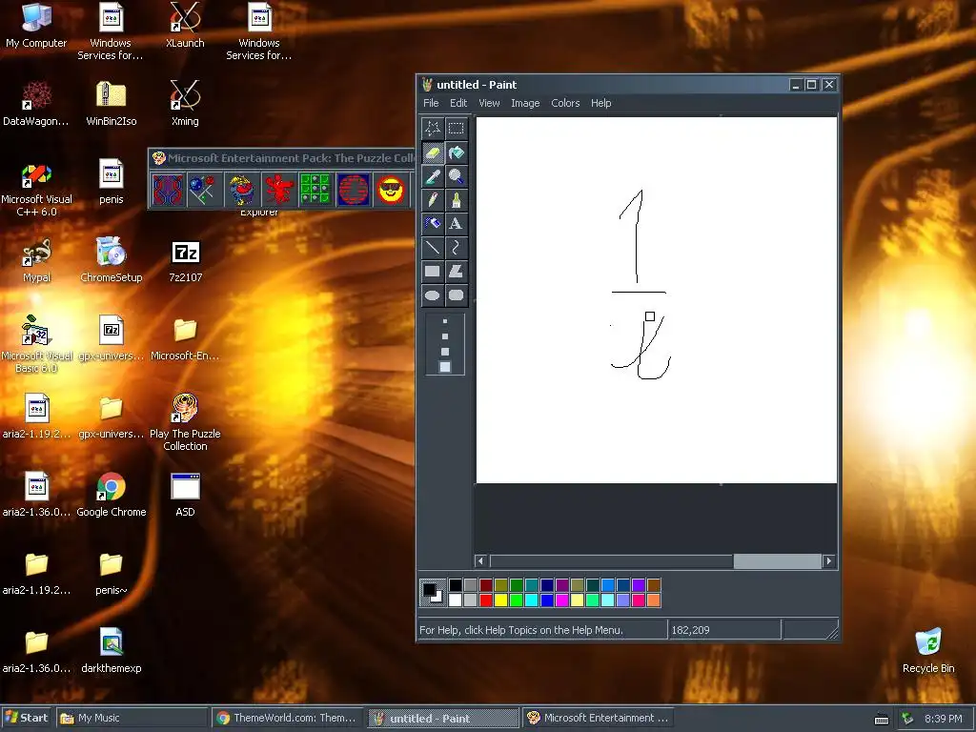Select Play The Puzzle Collection shortcut

pyautogui.click(x=185, y=423)
